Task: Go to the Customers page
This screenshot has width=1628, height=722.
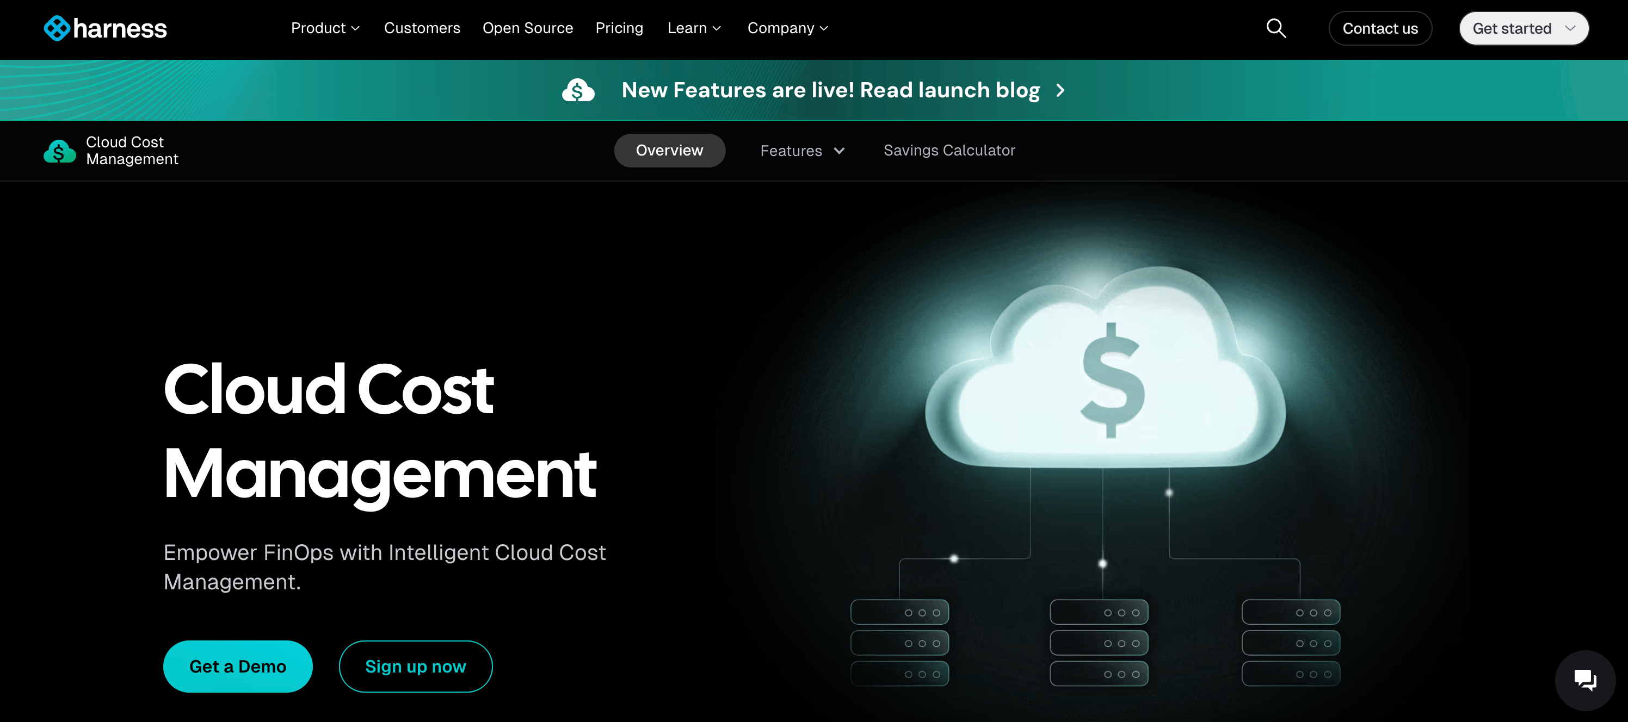Action: [x=422, y=28]
